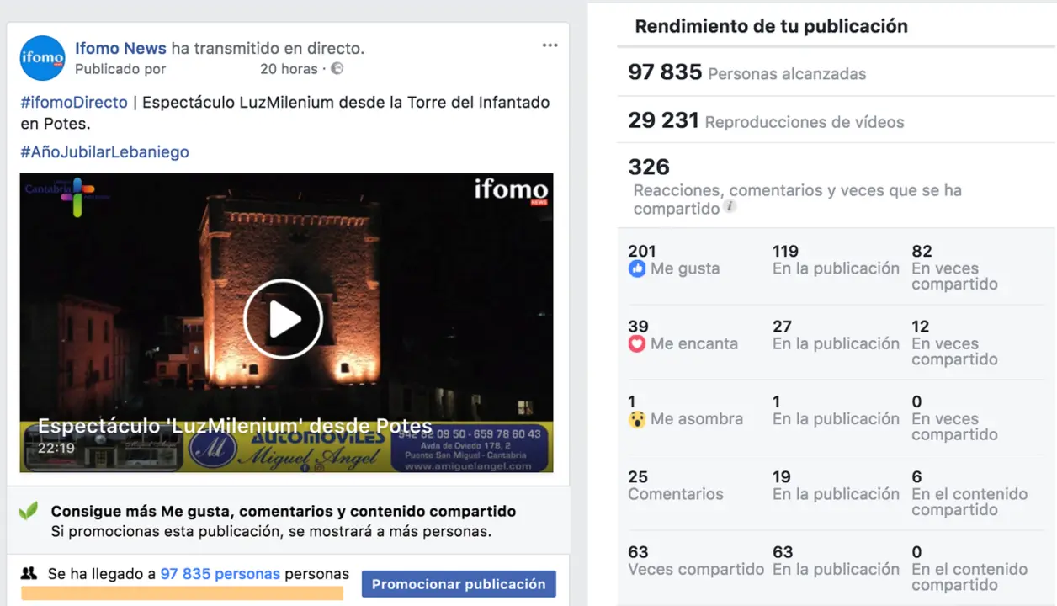The image size is (1057, 606).
Task: Click the Promocionar publicación button
Action: [459, 584]
